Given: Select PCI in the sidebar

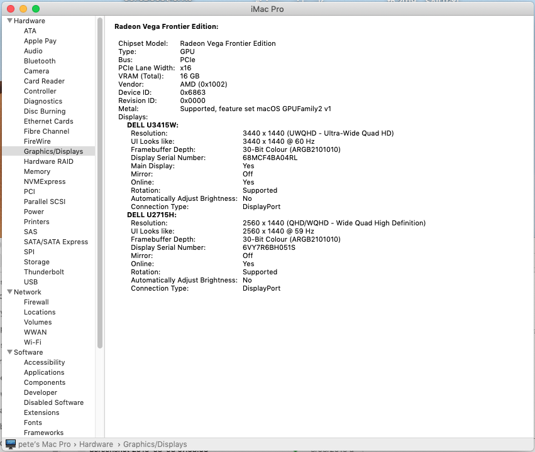Looking at the screenshot, I should tap(30, 191).
